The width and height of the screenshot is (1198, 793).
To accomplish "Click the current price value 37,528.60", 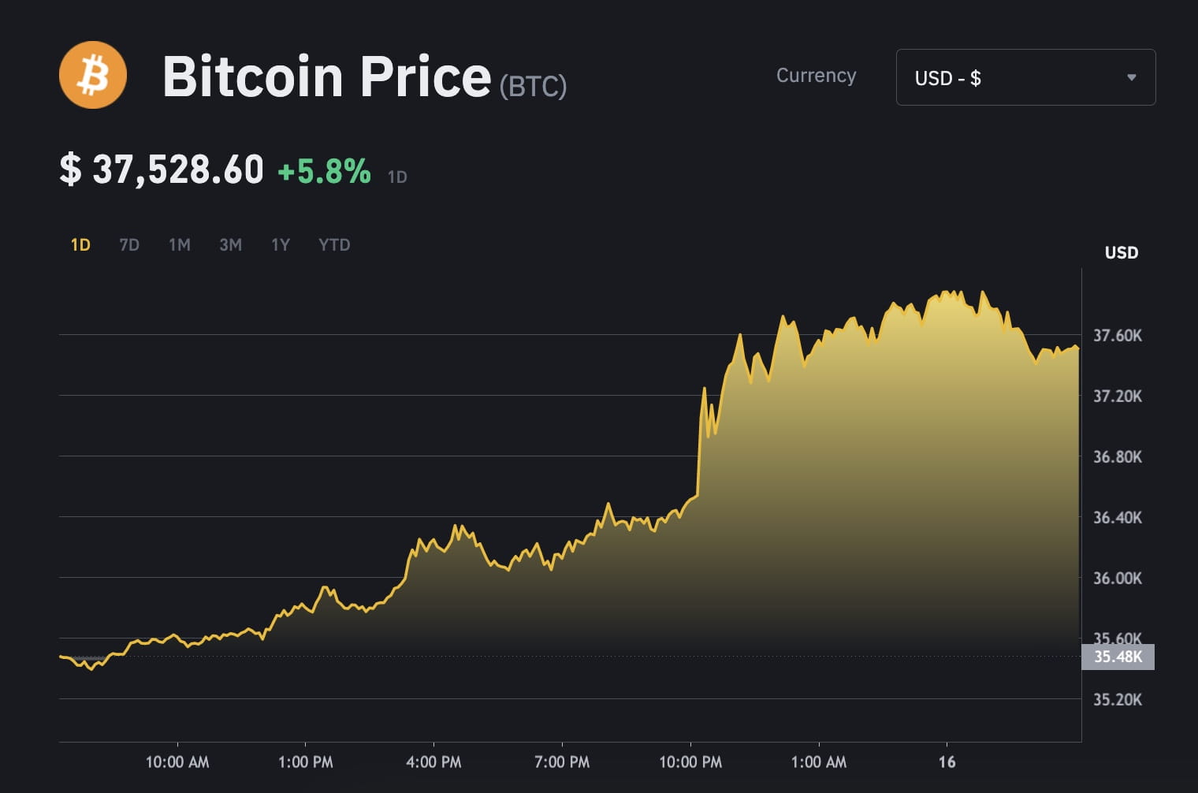I will coord(162,168).
